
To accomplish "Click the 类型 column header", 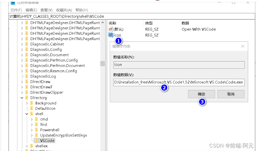I will pos(149,23).
